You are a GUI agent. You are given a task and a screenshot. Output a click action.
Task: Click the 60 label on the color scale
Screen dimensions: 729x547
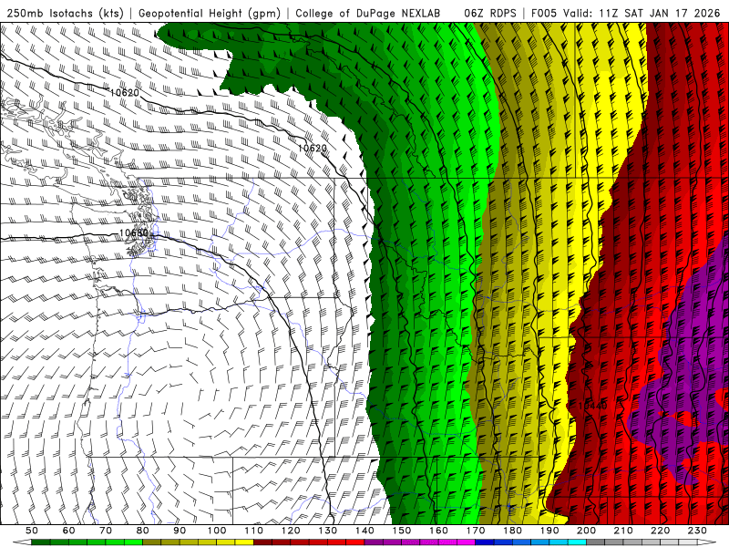click(69, 531)
